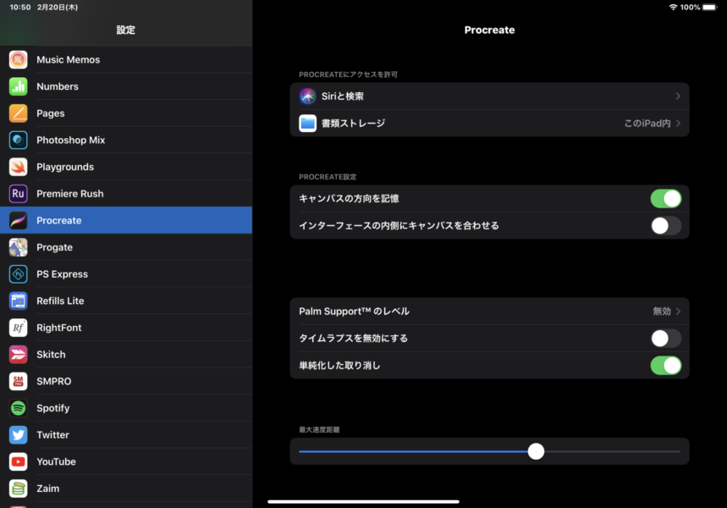
Task: Select Skitch in settings list
Action: [126, 355]
